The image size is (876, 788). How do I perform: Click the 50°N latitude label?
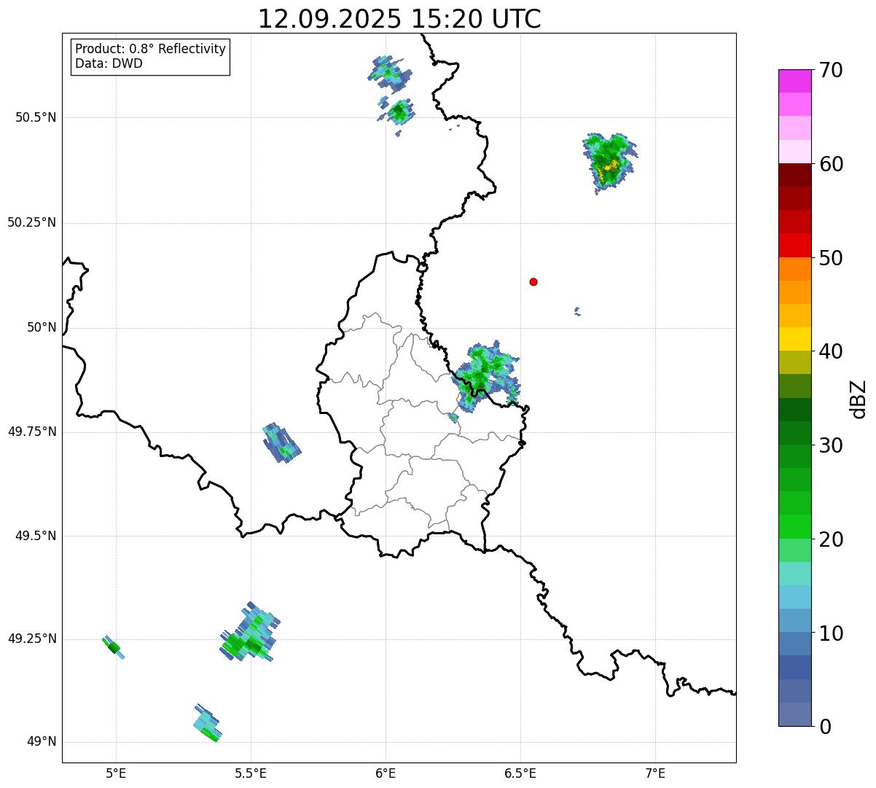[x=42, y=327]
